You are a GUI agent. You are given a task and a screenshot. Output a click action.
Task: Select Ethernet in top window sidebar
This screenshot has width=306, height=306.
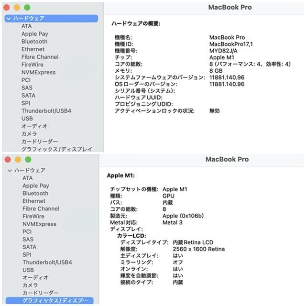[x=33, y=49]
